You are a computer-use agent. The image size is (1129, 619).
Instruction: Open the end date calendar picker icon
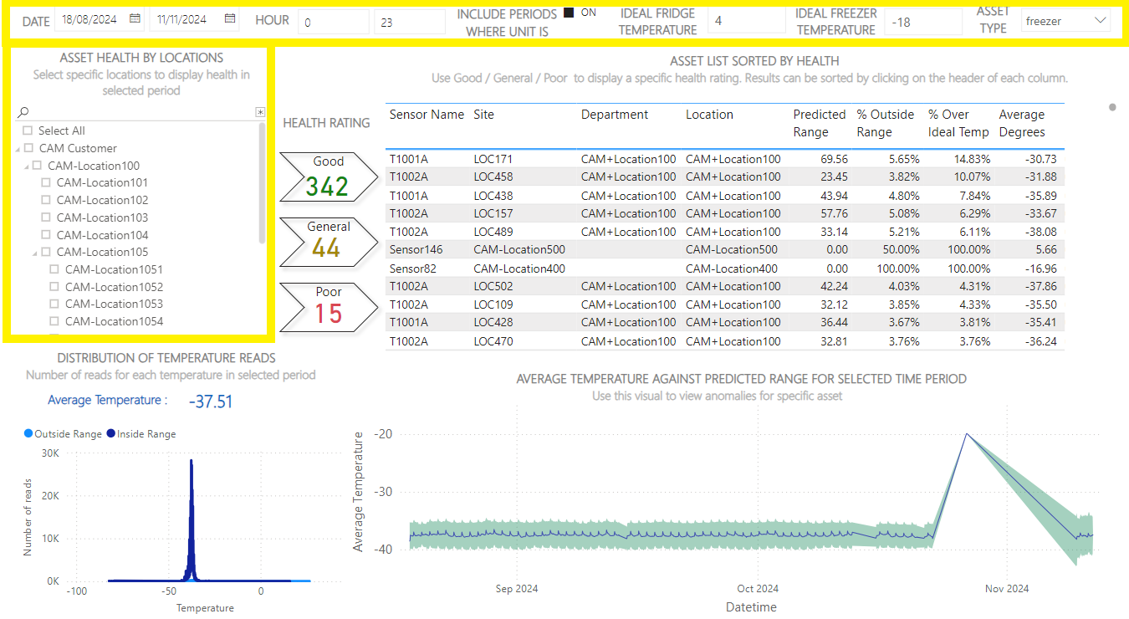pyautogui.click(x=230, y=18)
